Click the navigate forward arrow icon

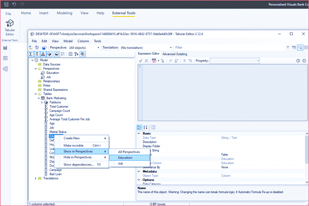304,61
